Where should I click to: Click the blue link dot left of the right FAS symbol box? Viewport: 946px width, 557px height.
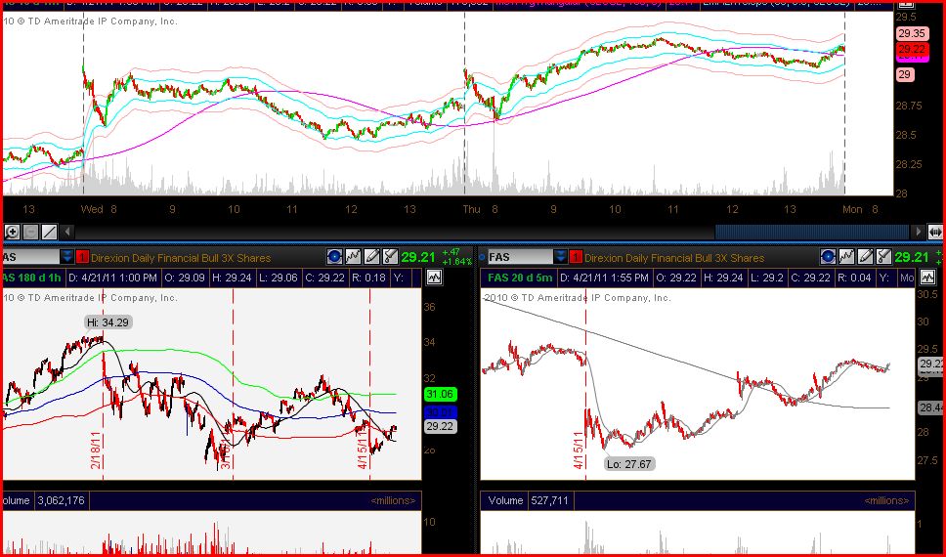point(482,258)
